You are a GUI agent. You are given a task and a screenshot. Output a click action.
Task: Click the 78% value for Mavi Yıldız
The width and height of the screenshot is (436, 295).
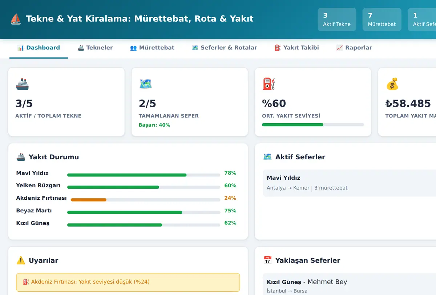click(230, 173)
